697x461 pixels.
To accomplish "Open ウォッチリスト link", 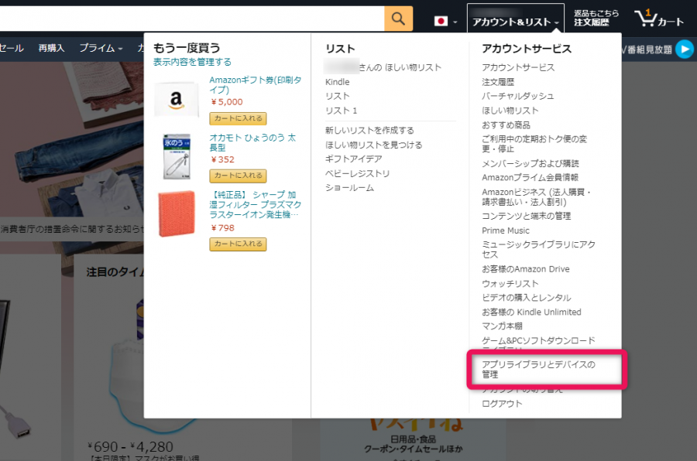I will (x=510, y=283).
